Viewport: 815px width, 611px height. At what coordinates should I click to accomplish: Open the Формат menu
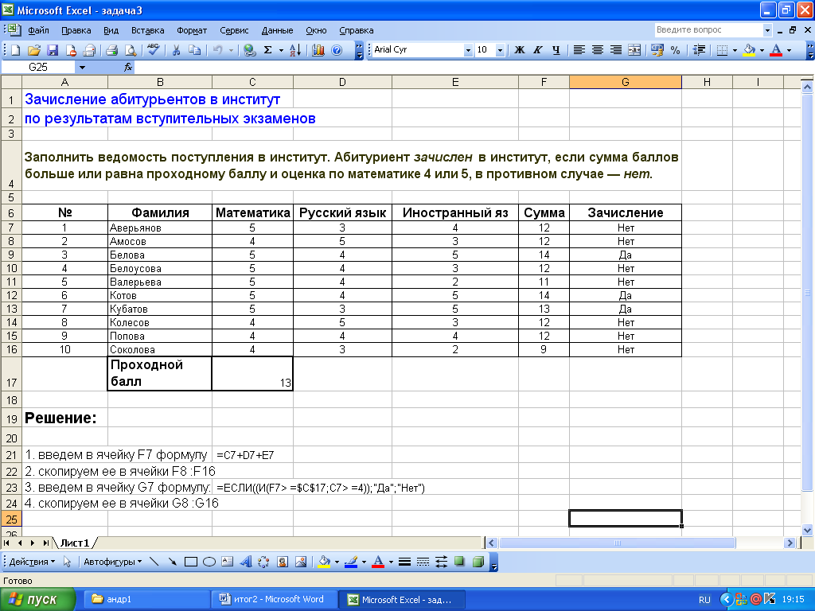[192, 30]
